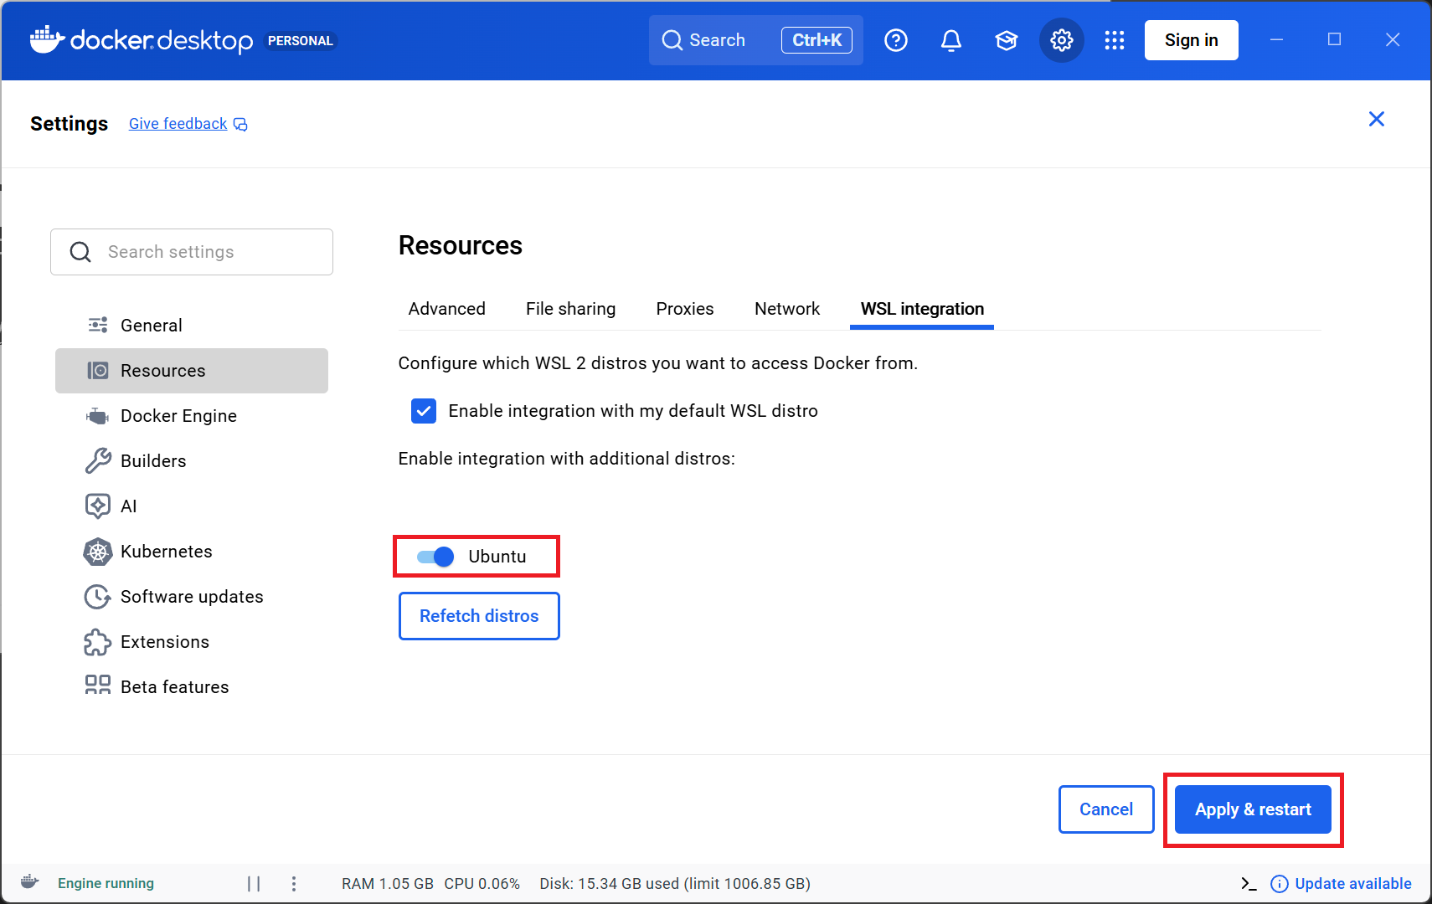Open the Update available link
Screen dimensions: 1432x904
pyautogui.click(x=1352, y=883)
